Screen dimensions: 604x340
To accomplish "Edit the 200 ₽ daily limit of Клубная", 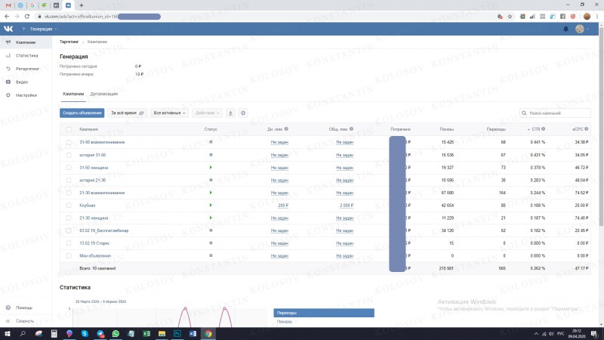I will point(283,206).
